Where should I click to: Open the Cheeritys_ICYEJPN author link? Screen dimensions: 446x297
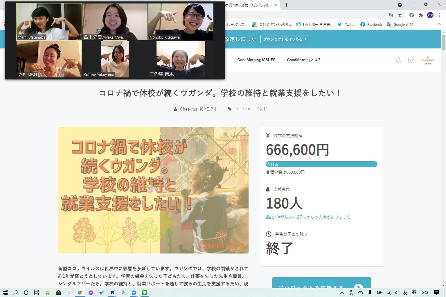tap(198, 109)
